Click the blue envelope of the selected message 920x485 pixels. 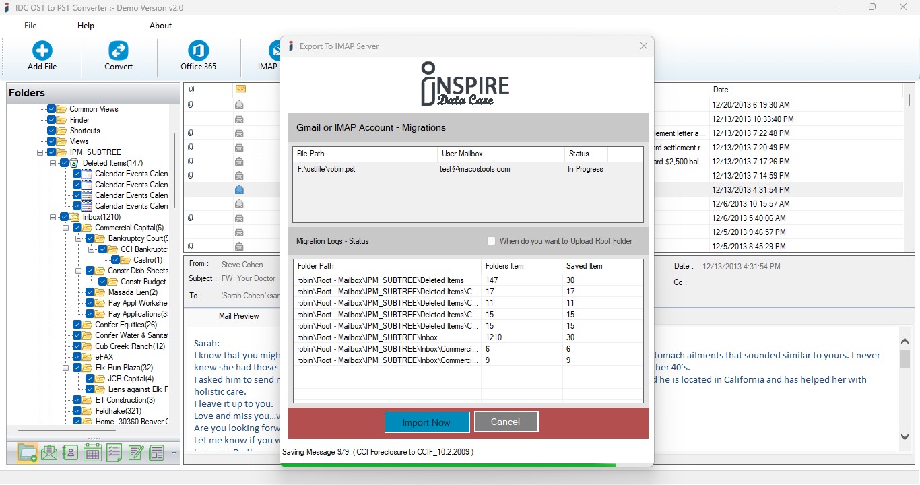tap(239, 190)
